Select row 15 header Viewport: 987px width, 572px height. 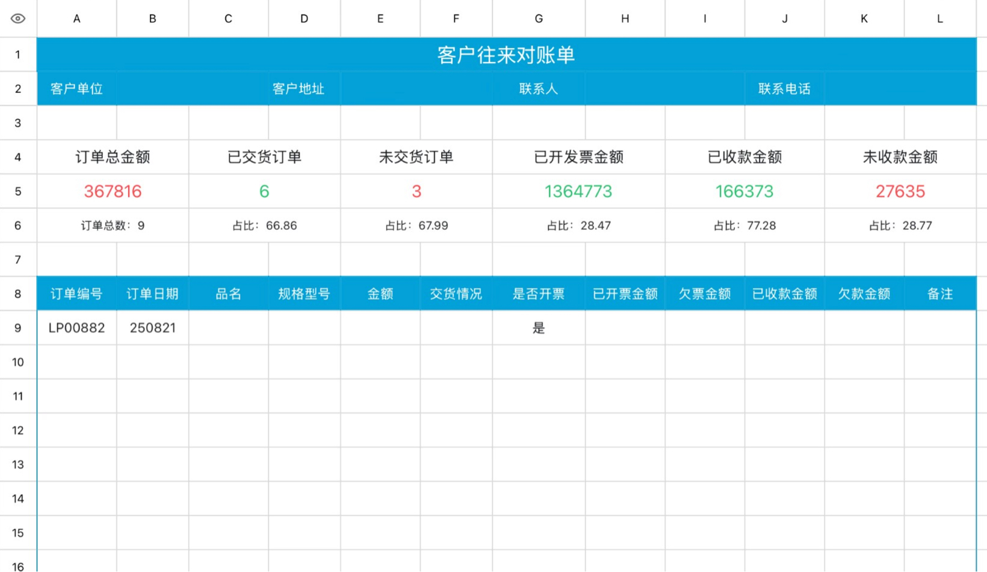18,533
